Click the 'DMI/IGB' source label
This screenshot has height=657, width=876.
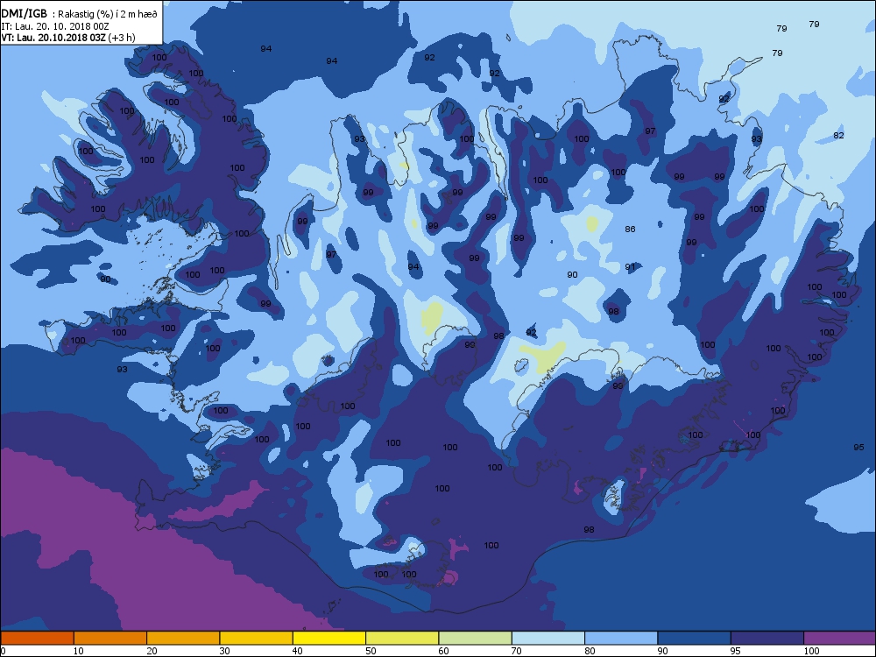tap(25, 14)
